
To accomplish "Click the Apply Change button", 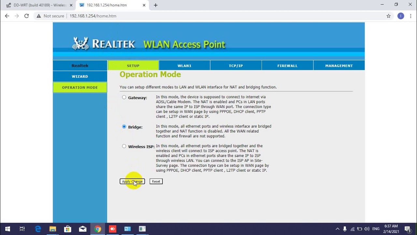I will pos(132,181).
